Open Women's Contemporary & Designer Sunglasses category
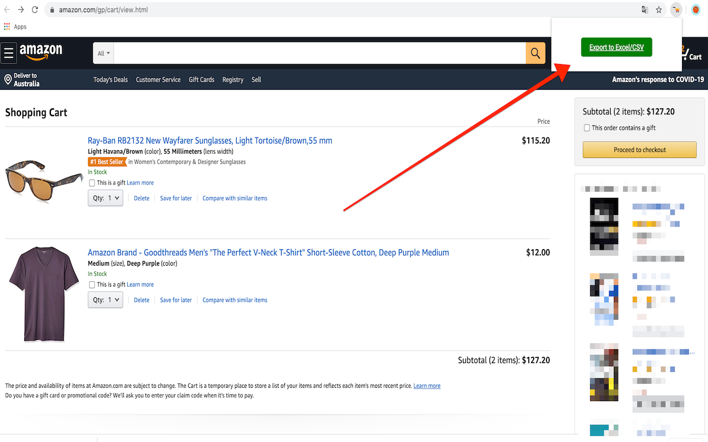The width and height of the screenshot is (708, 442). point(190,162)
